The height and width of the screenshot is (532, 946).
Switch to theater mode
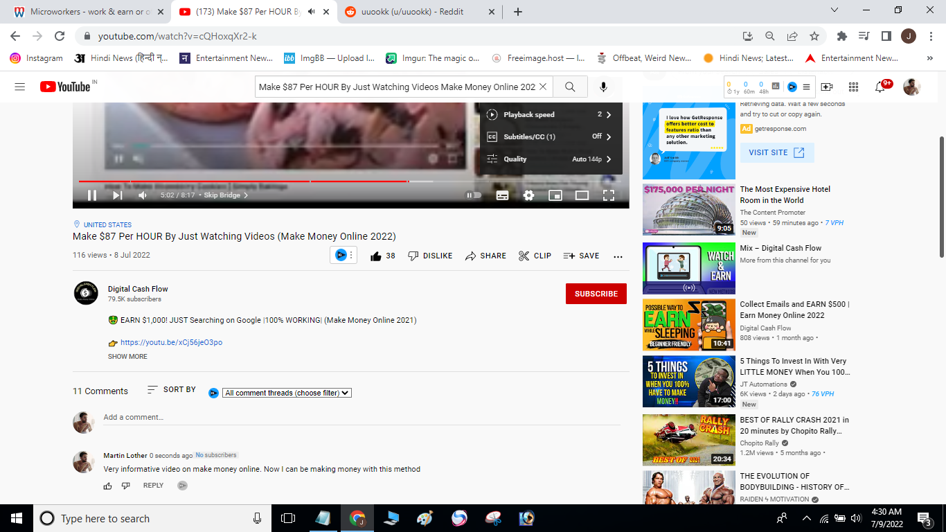[582, 195]
